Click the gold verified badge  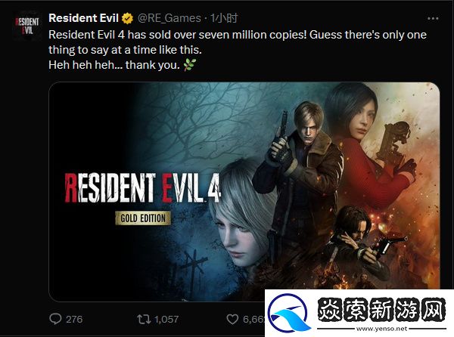127,18
